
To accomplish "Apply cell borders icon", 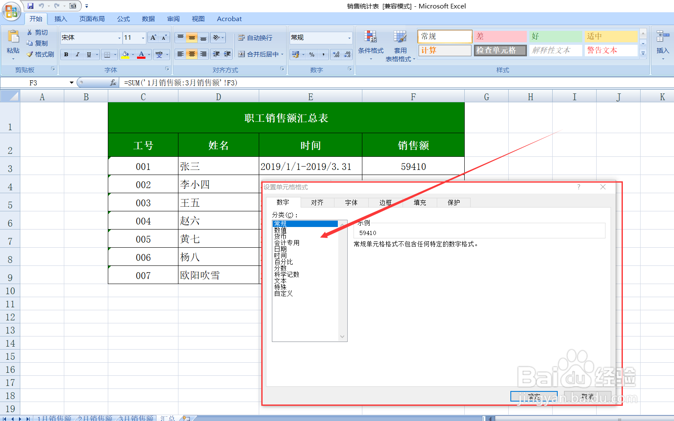I will click(x=107, y=55).
